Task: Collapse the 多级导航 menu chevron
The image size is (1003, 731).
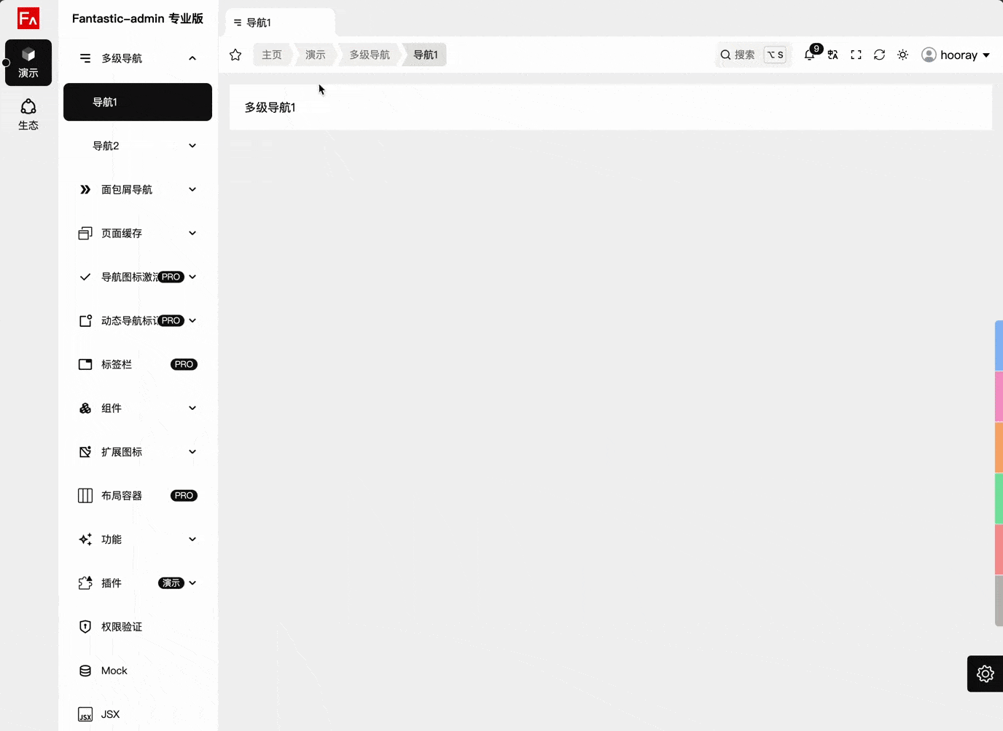Action: point(192,58)
